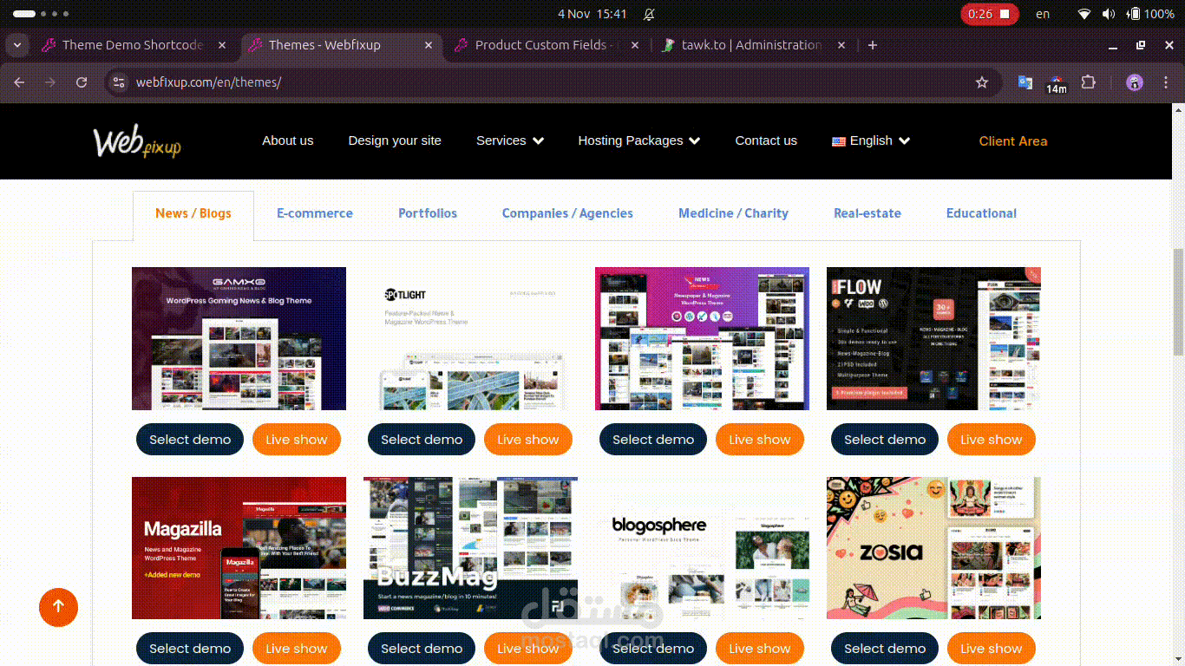Screen dimensions: 1185x666
Task: Click the browser back arrow
Action: pos(19,82)
